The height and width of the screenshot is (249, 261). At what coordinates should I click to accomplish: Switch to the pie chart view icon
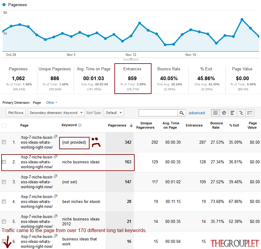click(224, 113)
